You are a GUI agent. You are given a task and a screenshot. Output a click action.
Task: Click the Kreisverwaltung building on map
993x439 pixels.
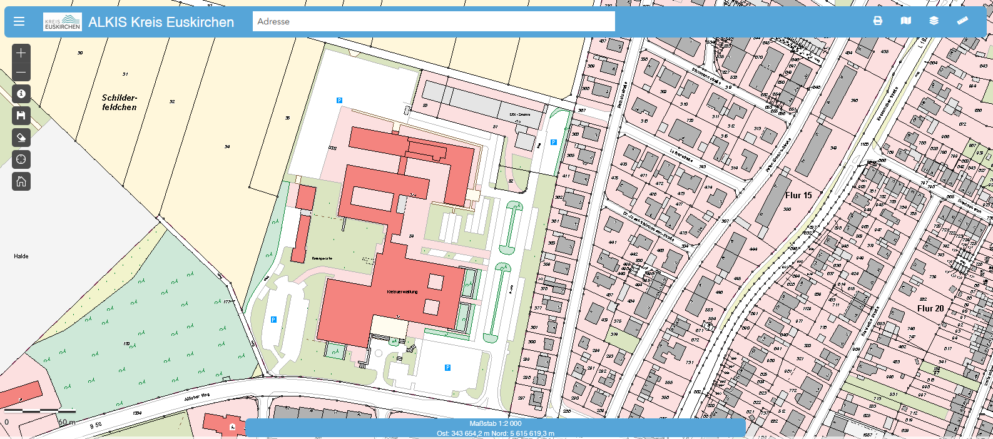click(x=402, y=292)
